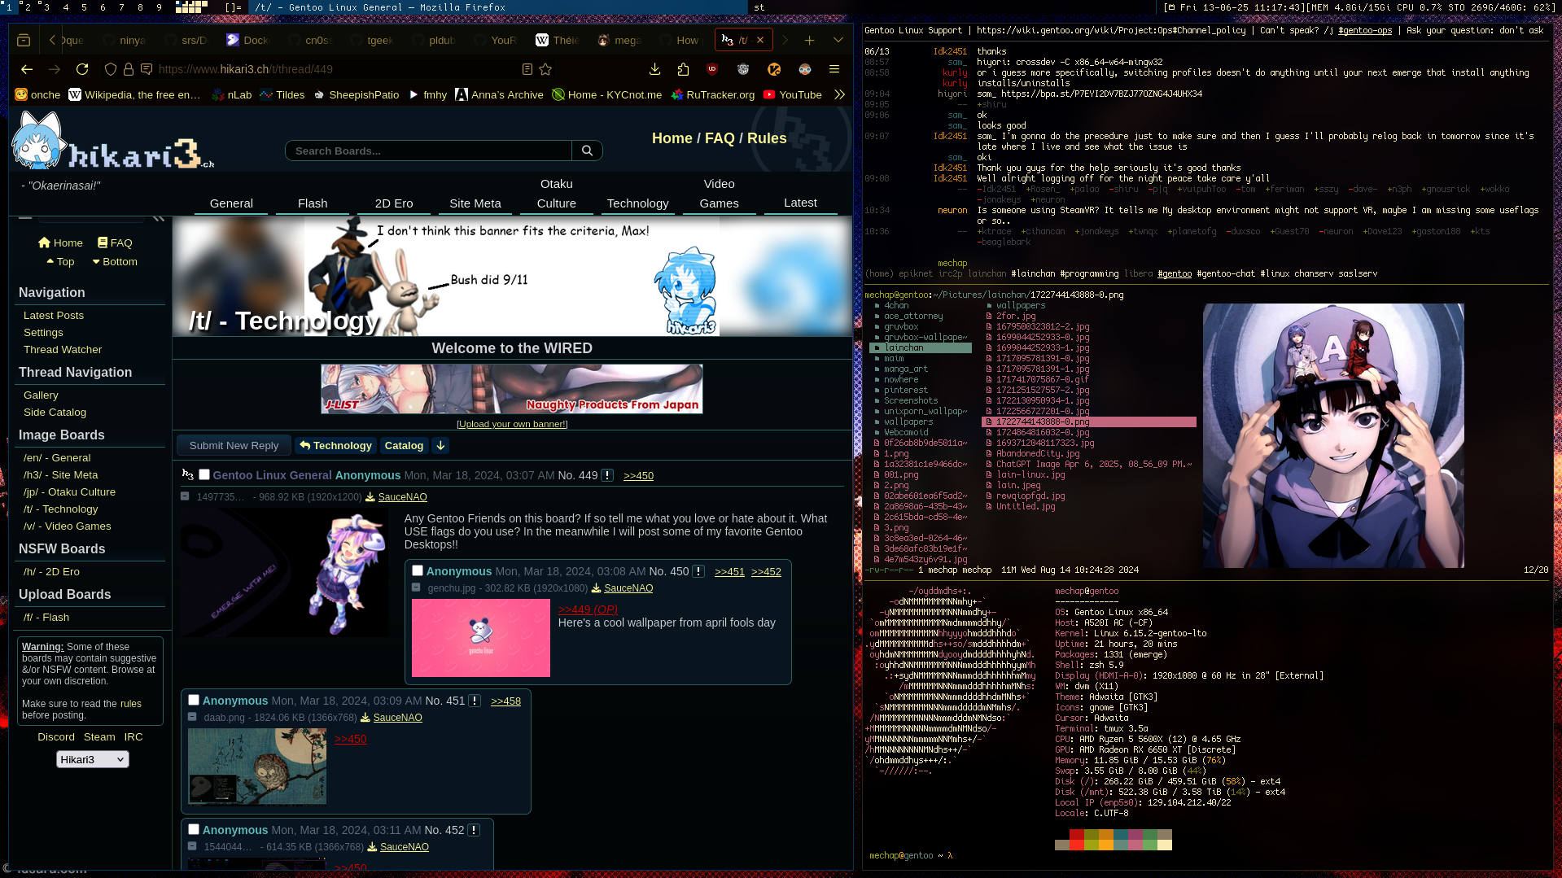
Task: Click the search magnifier button on Hikari3
Action: coord(587,151)
